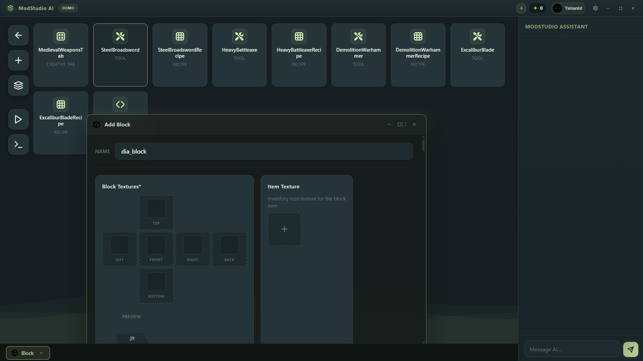This screenshot has height=361, width=643.
Task: Close the Add Block dialog
Action: coord(415,124)
